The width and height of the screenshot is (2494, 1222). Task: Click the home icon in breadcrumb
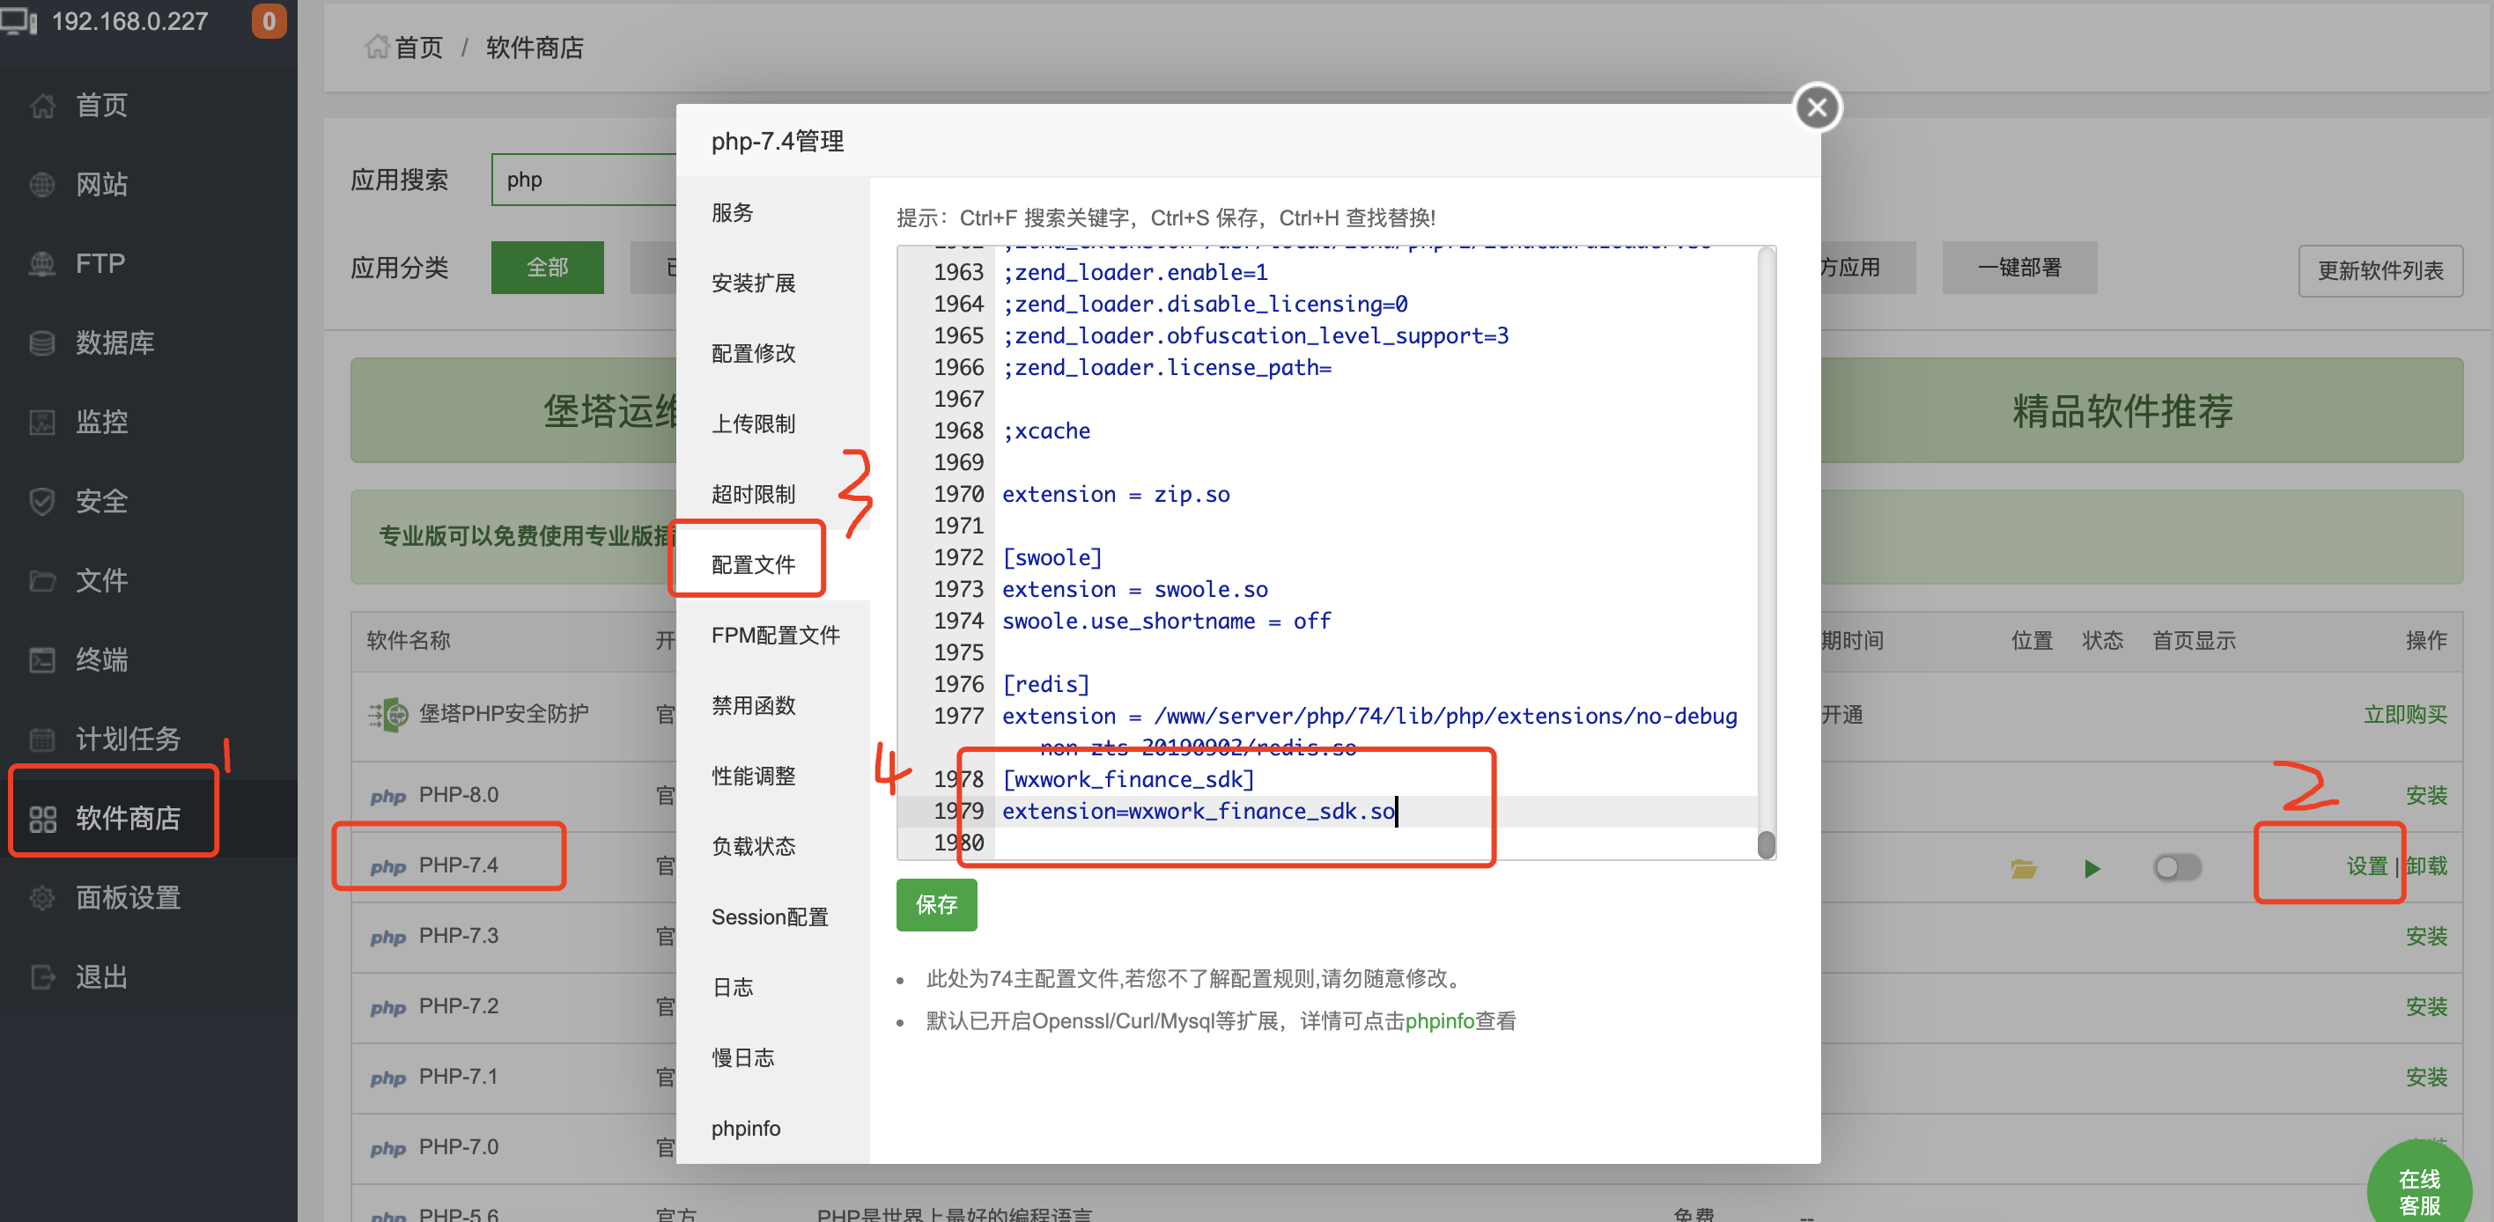point(376,47)
